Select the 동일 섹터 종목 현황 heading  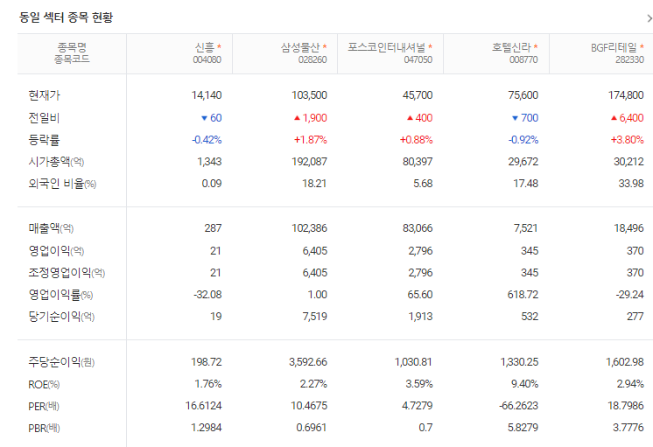click(x=66, y=17)
